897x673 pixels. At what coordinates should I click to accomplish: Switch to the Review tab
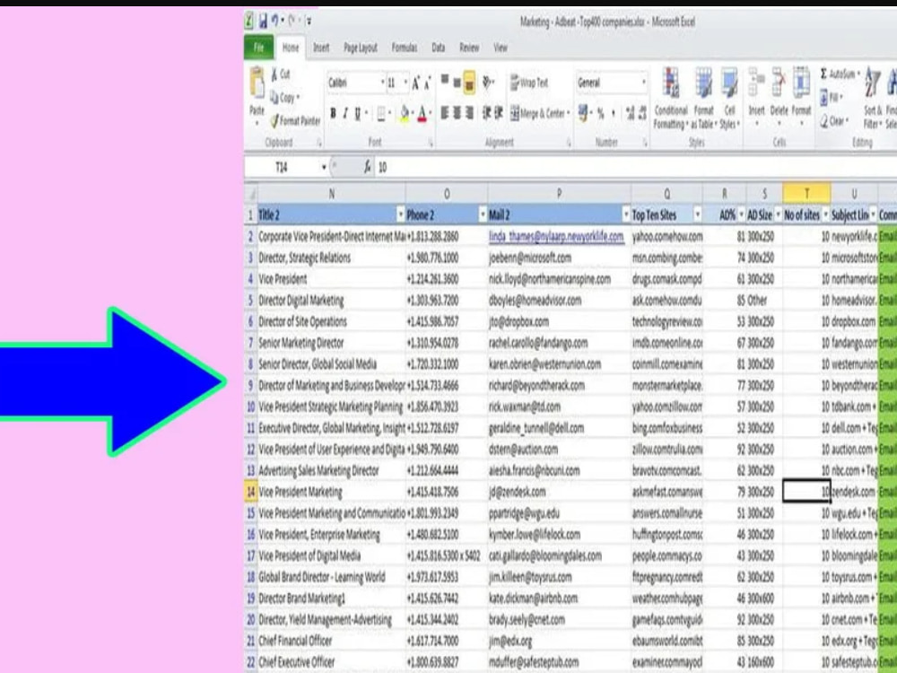pyautogui.click(x=469, y=48)
